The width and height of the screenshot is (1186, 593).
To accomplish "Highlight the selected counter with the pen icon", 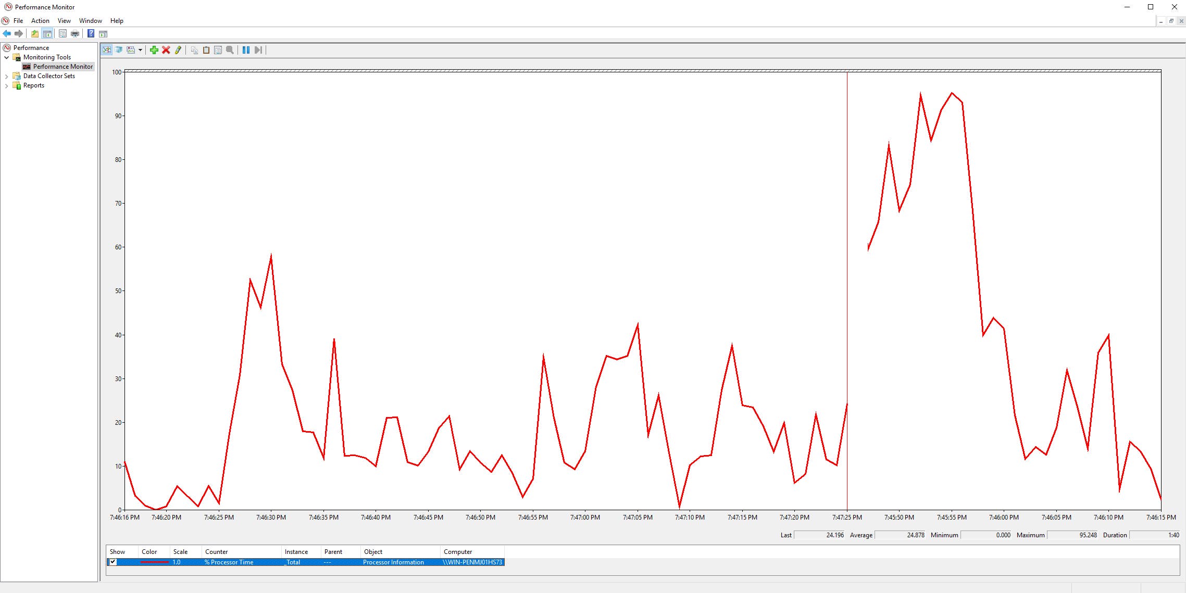I will point(178,50).
